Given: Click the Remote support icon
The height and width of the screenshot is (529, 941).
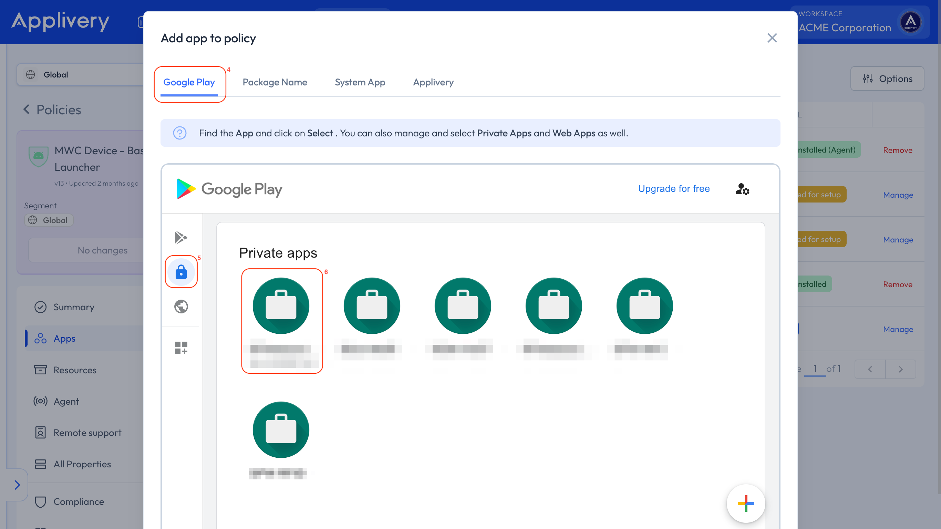Looking at the screenshot, I should [x=40, y=433].
